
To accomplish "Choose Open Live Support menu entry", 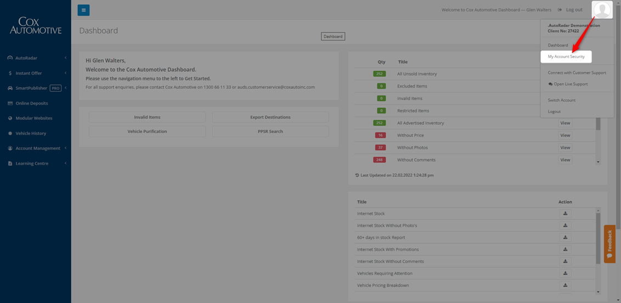I will click(568, 84).
